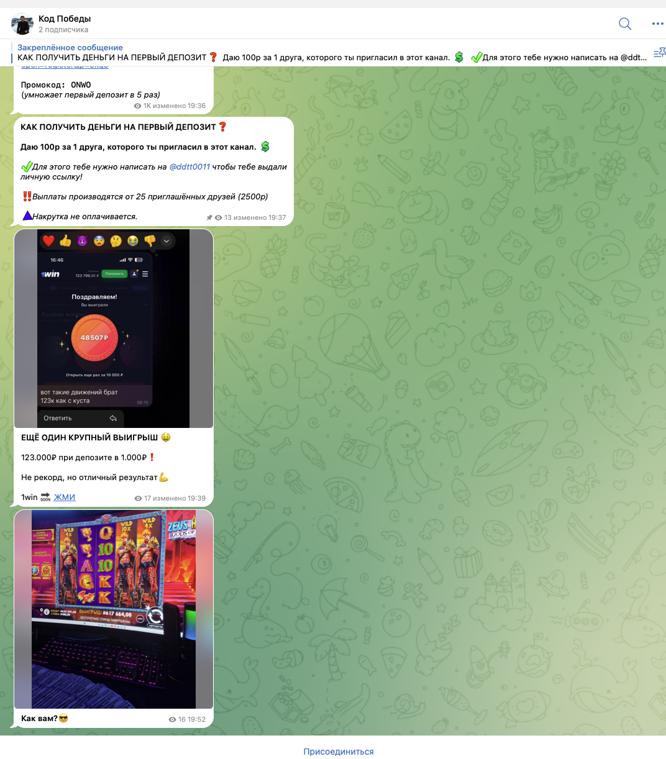The width and height of the screenshot is (666, 759).
Task: React with the fearful face emoji
Action: point(99,241)
